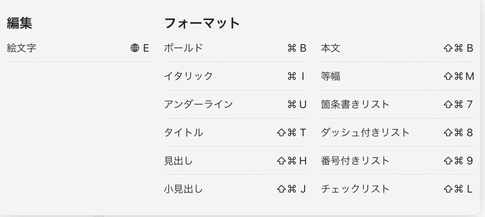485x217 pixels.
Task: Apply アンダーライン (underline) from the list
Action: click(x=198, y=104)
